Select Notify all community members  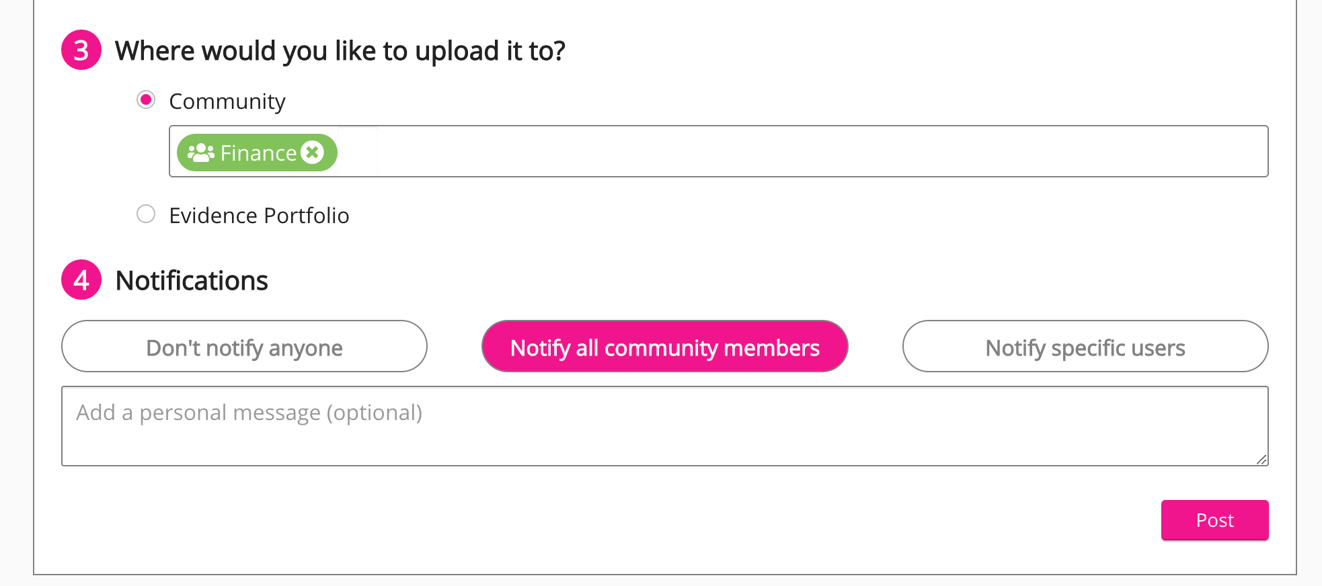tap(664, 347)
